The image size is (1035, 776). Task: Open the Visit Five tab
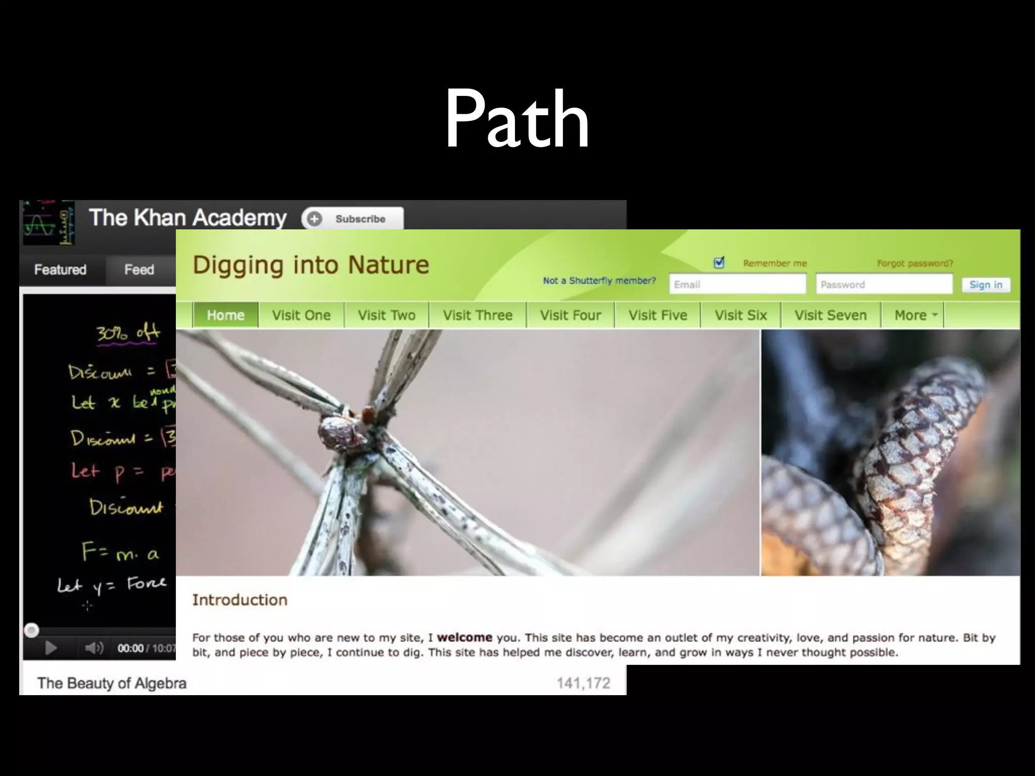(x=657, y=315)
